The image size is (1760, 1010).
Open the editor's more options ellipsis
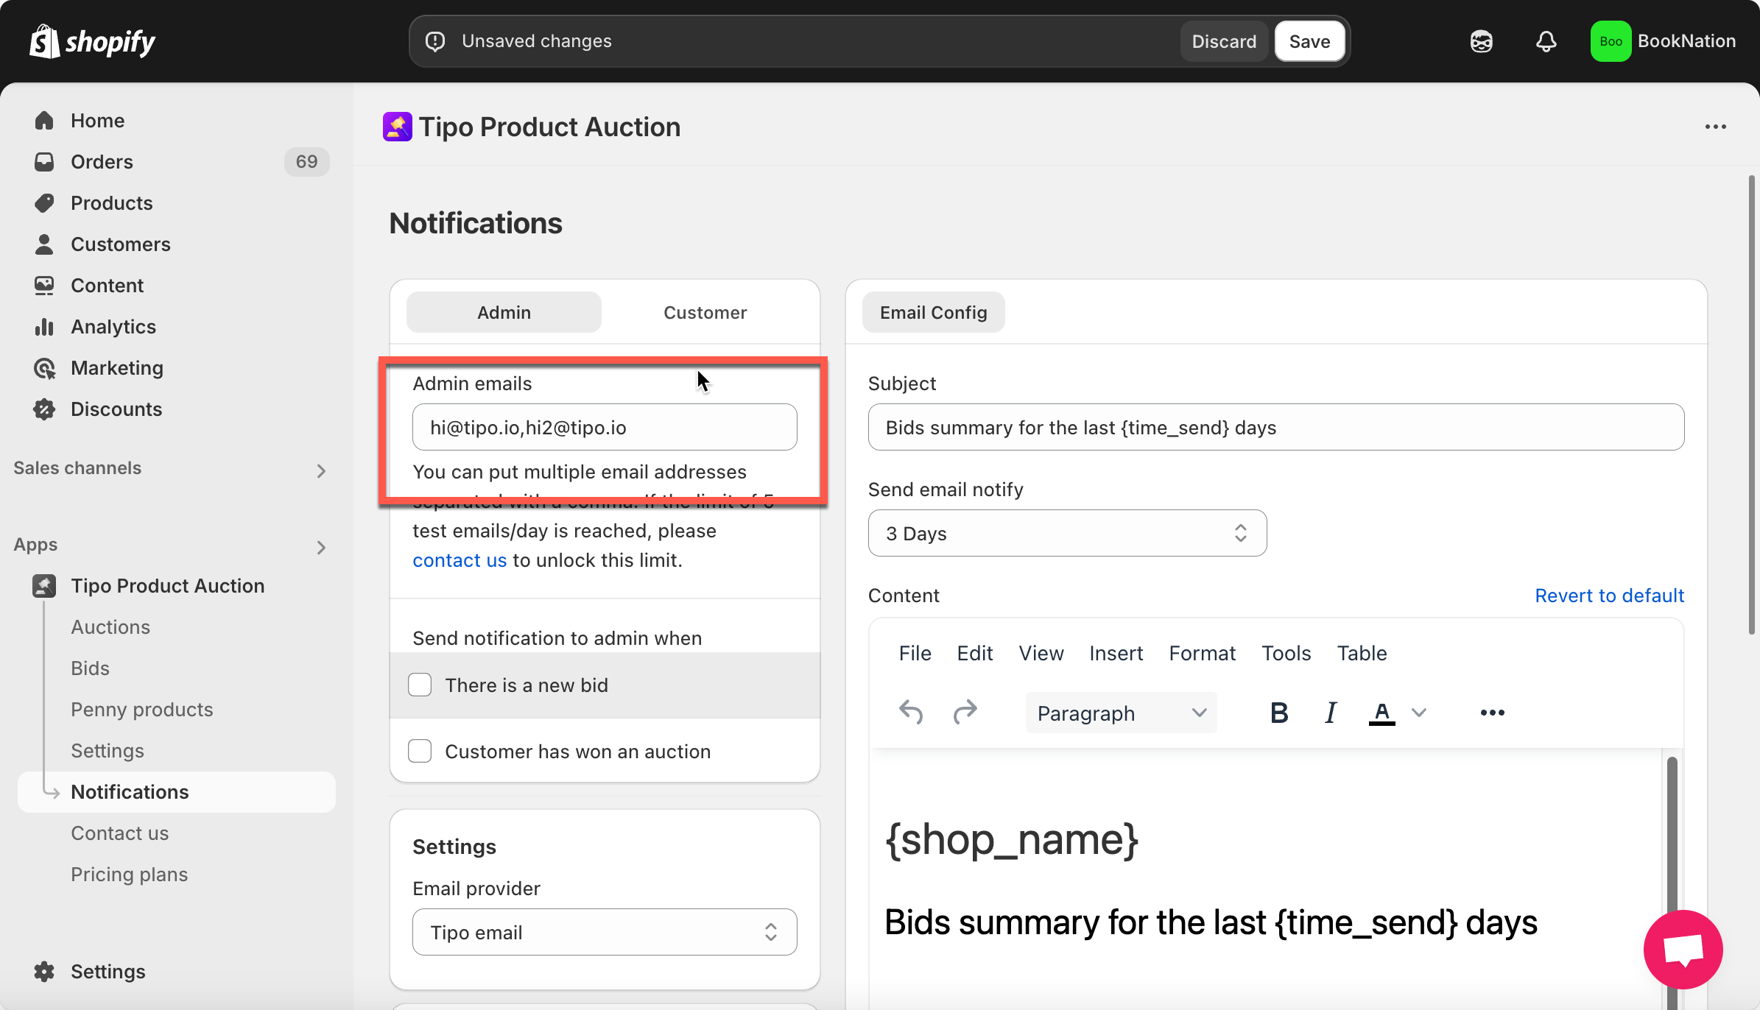(x=1492, y=712)
